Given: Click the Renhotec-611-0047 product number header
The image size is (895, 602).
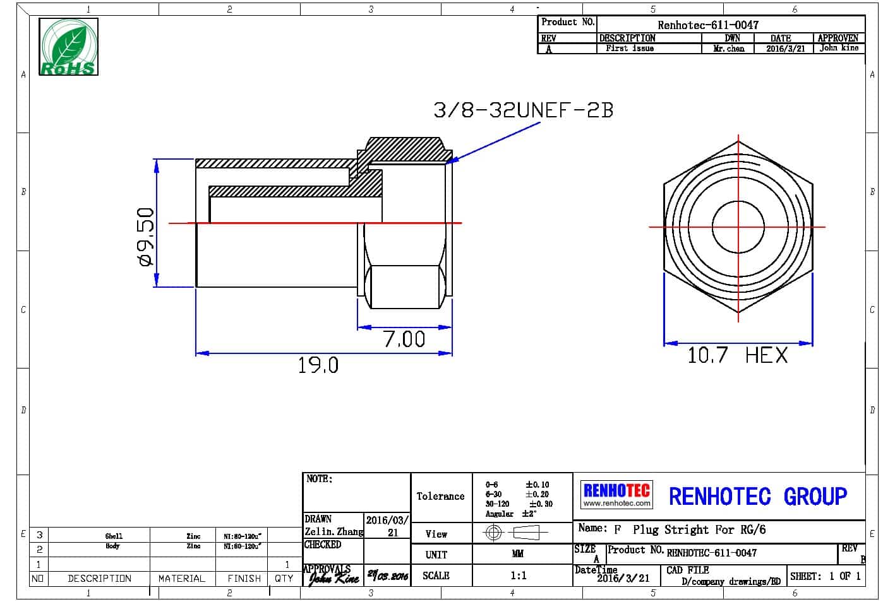Looking at the screenshot, I should (x=707, y=25).
